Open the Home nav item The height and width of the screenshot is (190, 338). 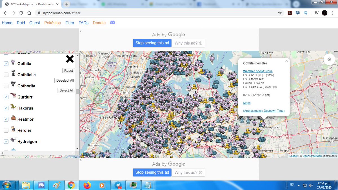pos(7,23)
